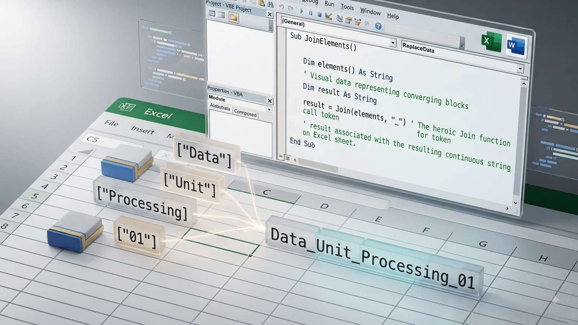The height and width of the screenshot is (325, 578).
Task: Click the Excel app icon
Action: (491, 42)
